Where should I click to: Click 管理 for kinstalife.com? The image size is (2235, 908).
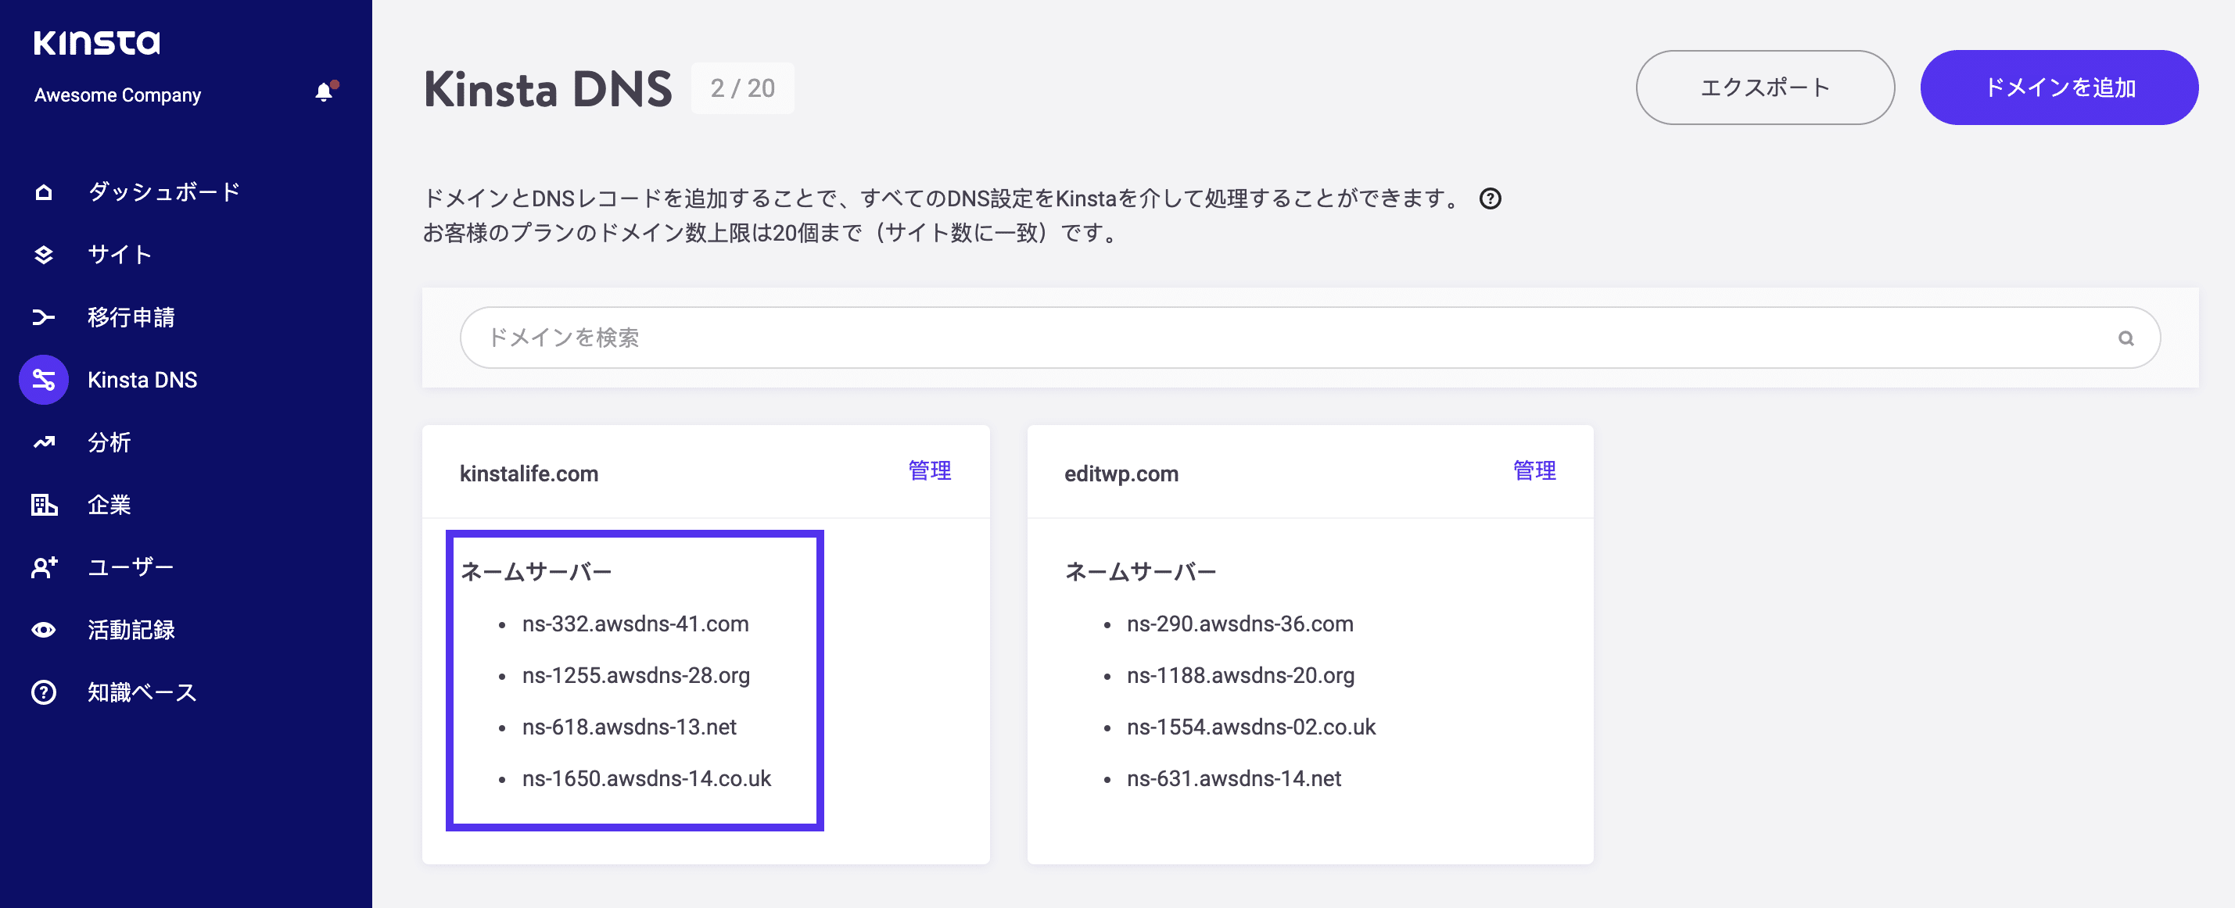click(929, 471)
